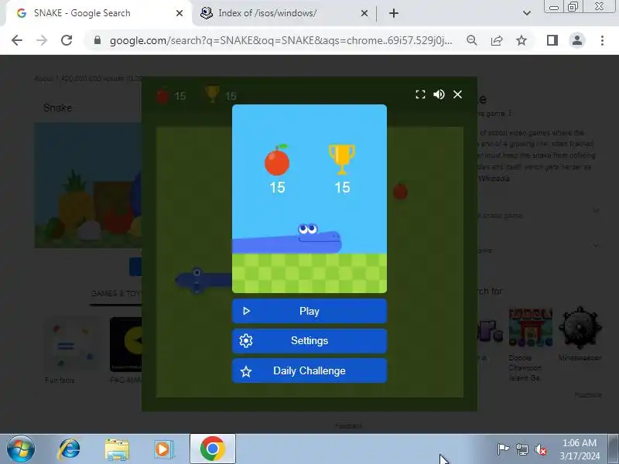619x464 pixels.
Task: View site security lock info
Action: coord(97,40)
